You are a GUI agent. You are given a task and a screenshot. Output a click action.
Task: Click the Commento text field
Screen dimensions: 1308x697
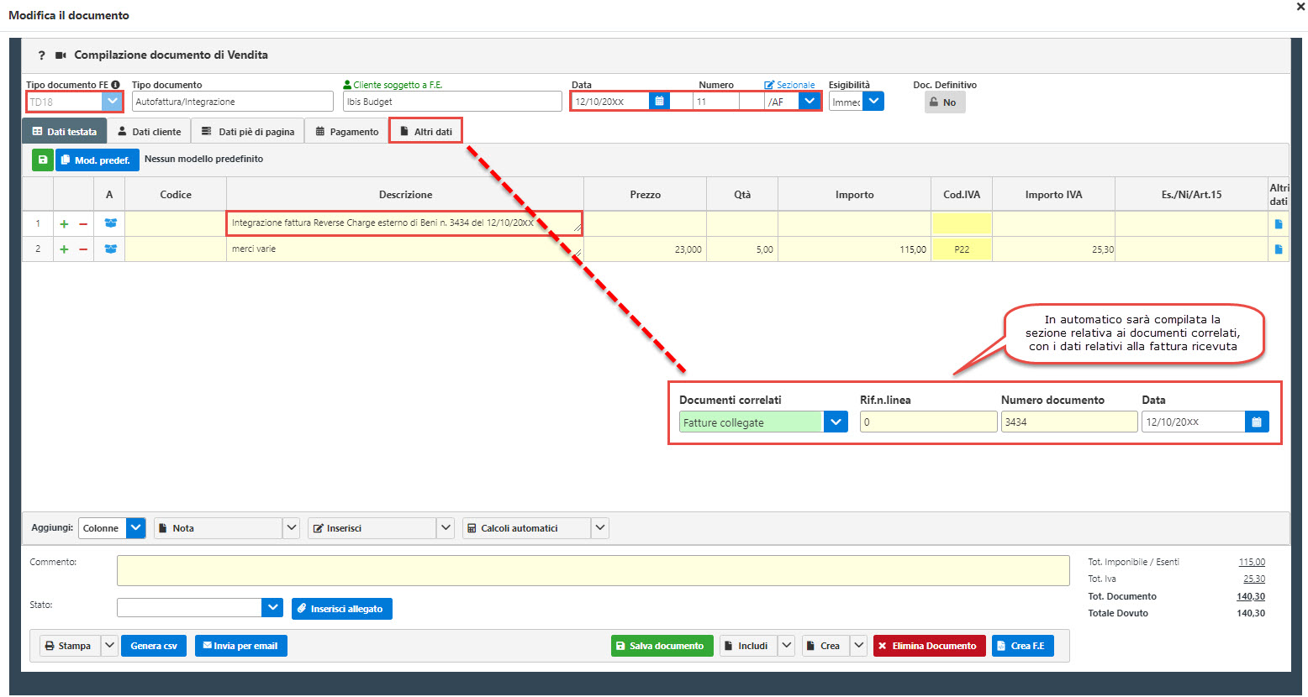coord(593,570)
